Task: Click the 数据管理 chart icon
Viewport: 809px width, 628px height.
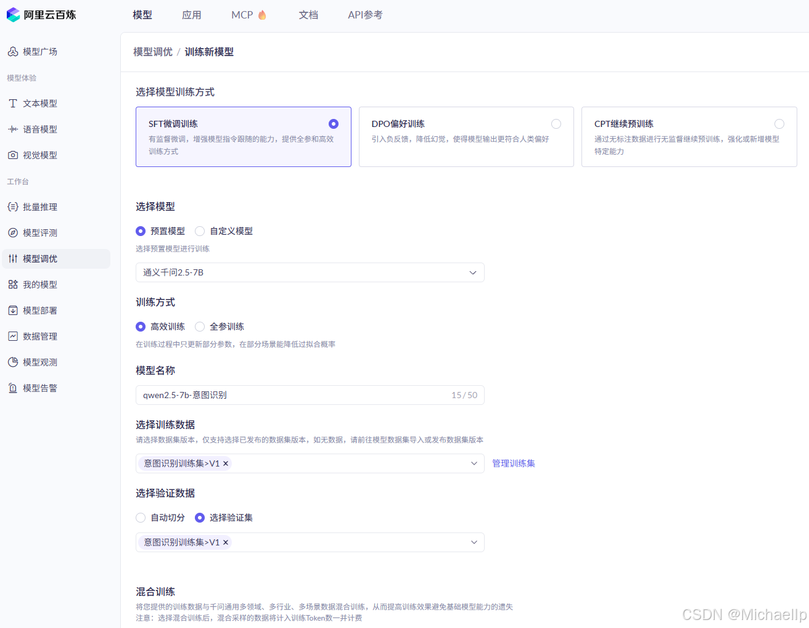Action: (x=13, y=336)
